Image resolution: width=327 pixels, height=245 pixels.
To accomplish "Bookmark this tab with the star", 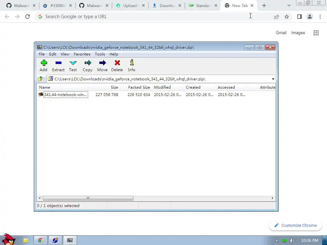I will point(287,17).
